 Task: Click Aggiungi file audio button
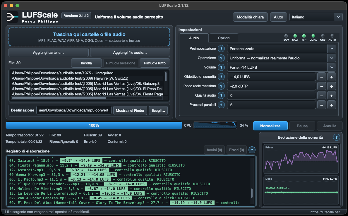tap(130, 53)
